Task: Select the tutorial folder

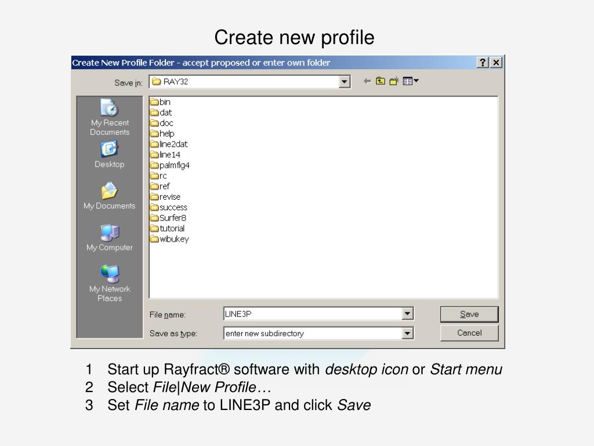Action: tap(168, 228)
